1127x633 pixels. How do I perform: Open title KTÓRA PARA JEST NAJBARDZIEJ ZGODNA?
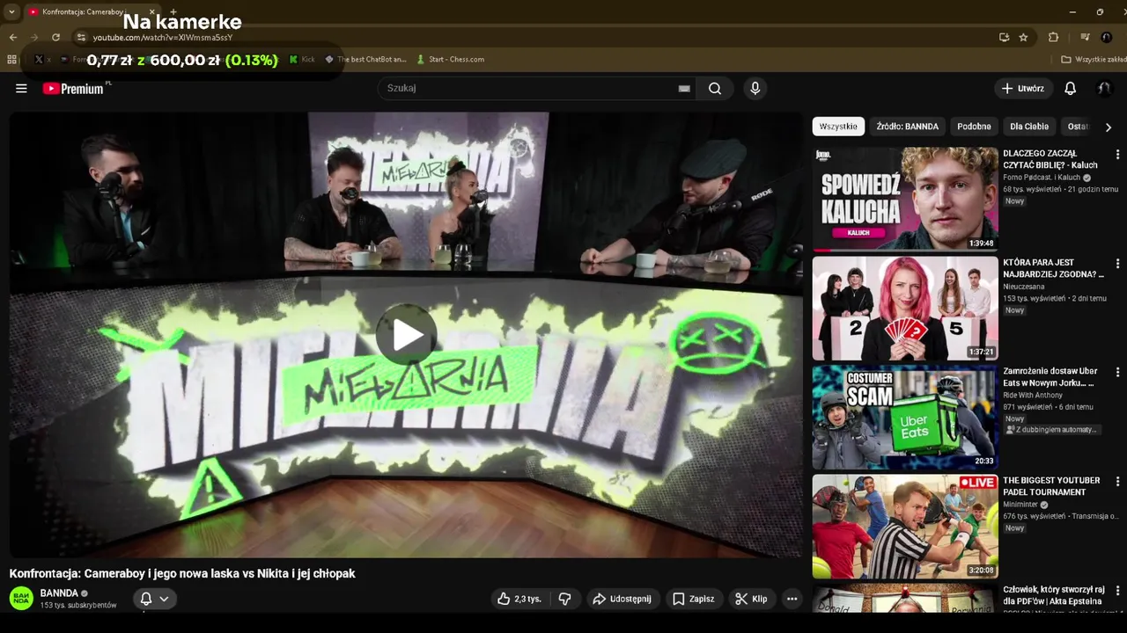[x=1053, y=268]
